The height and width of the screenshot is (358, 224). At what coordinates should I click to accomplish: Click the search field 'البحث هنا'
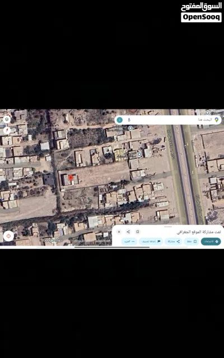(x=168, y=120)
